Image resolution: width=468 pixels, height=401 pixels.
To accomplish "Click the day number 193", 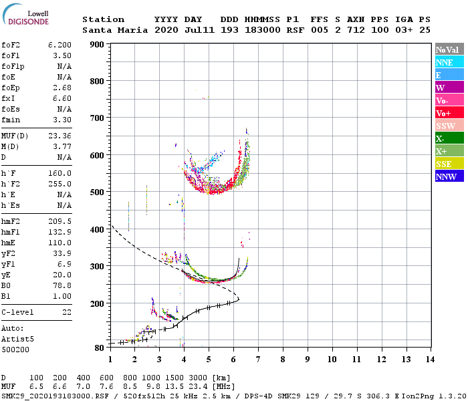I will [229, 30].
